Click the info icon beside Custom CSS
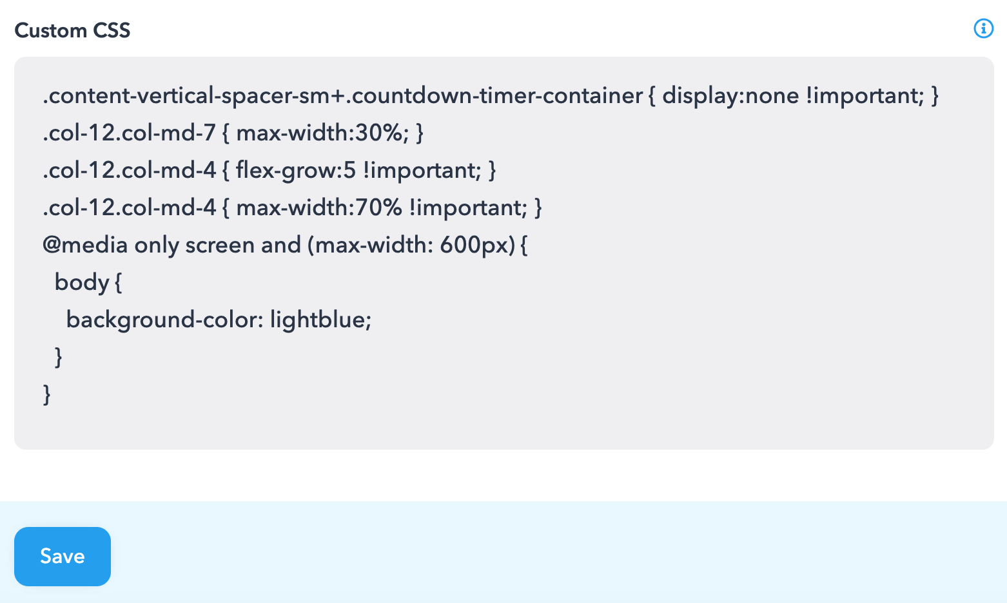This screenshot has width=1007, height=603. [983, 28]
